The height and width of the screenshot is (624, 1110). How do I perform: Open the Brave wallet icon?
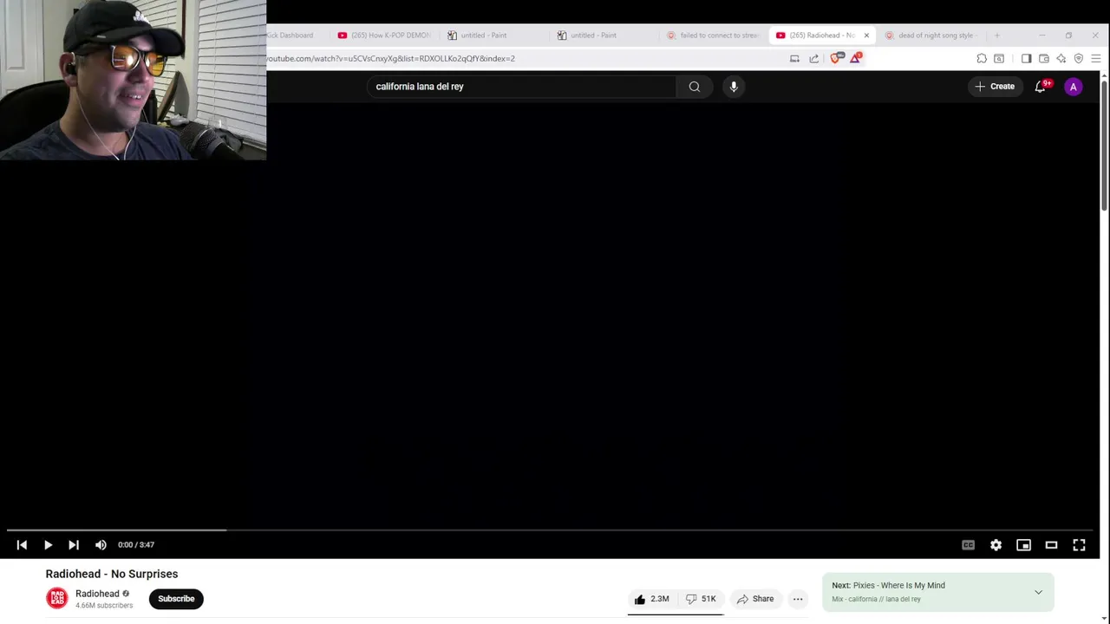coord(1044,59)
